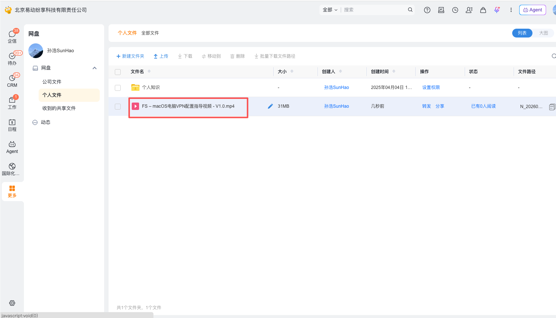
Task: Click the 上传 upload button
Action: coord(161,56)
